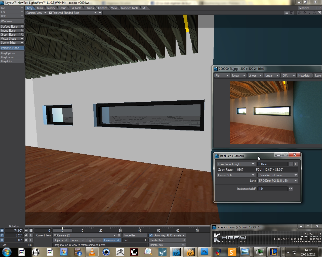Open the FX Tools tab
The image size is (322, 257).
pyautogui.click(x=76, y=8)
